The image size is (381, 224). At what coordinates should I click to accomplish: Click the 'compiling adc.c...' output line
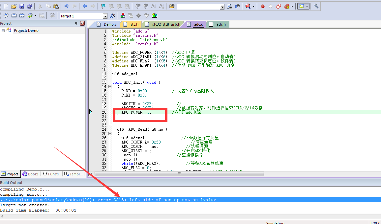click(x=24, y=194)
